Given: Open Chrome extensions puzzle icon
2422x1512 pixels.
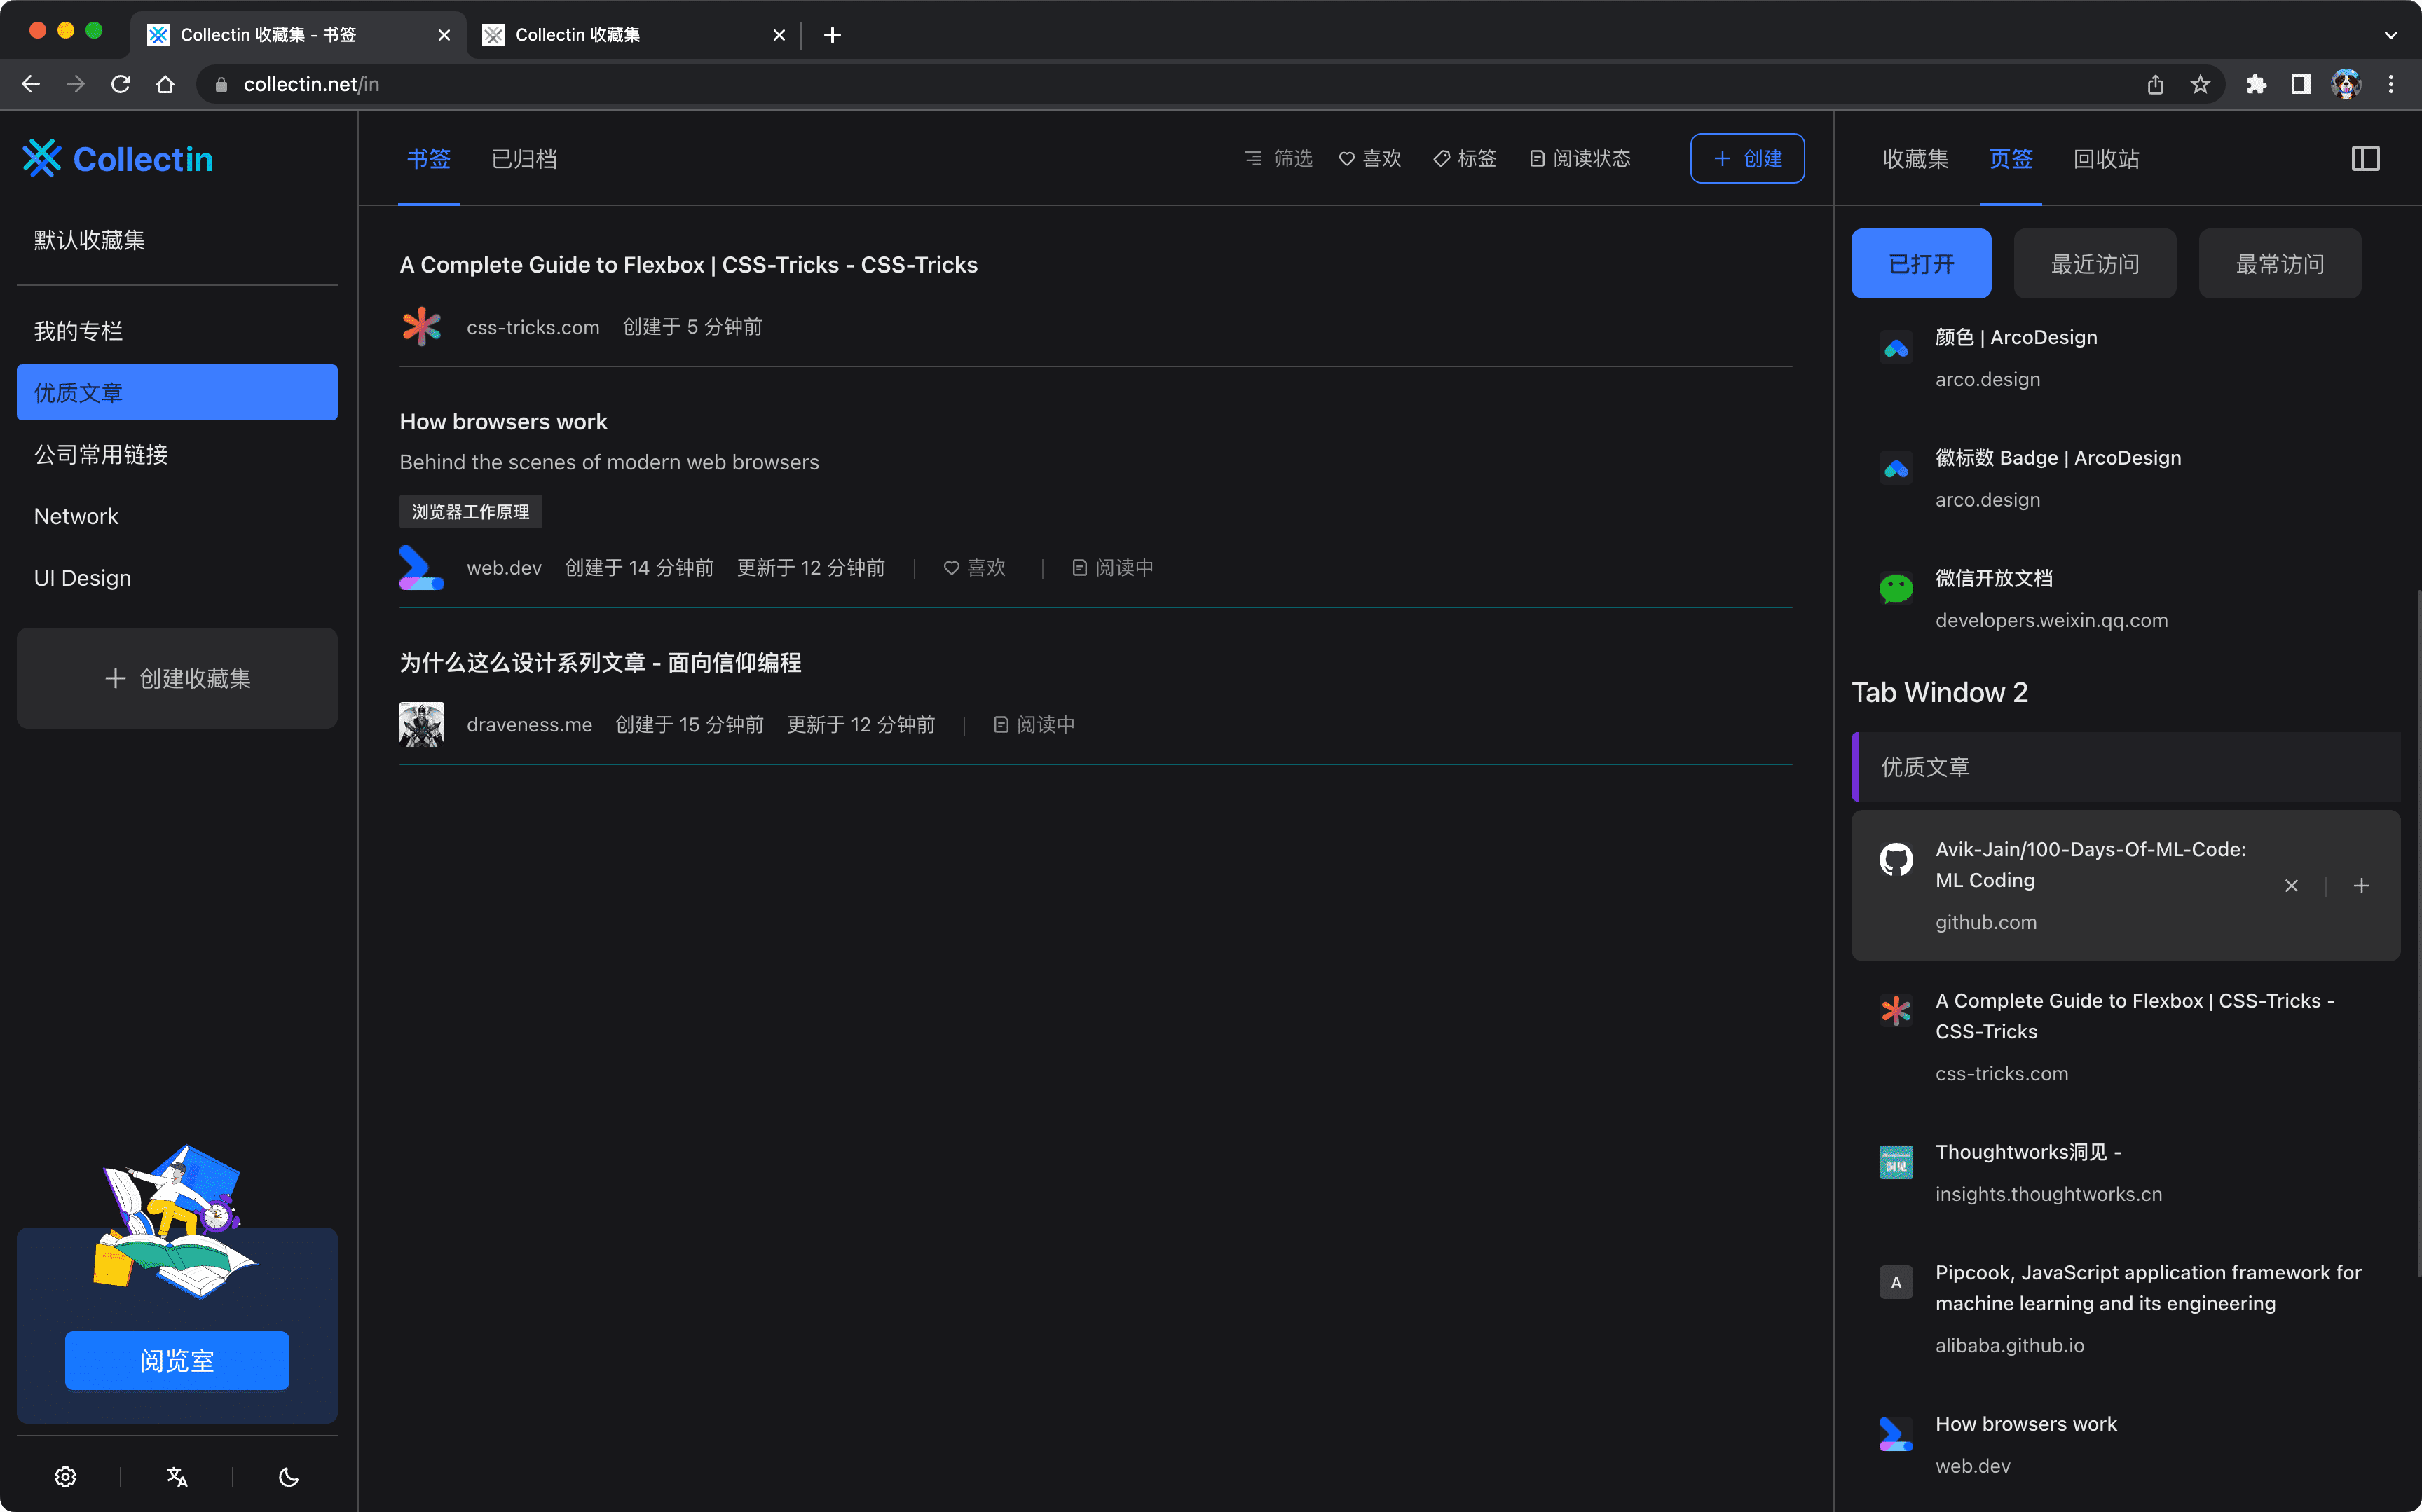Looking at the screenshot, I should point(2256,84).
